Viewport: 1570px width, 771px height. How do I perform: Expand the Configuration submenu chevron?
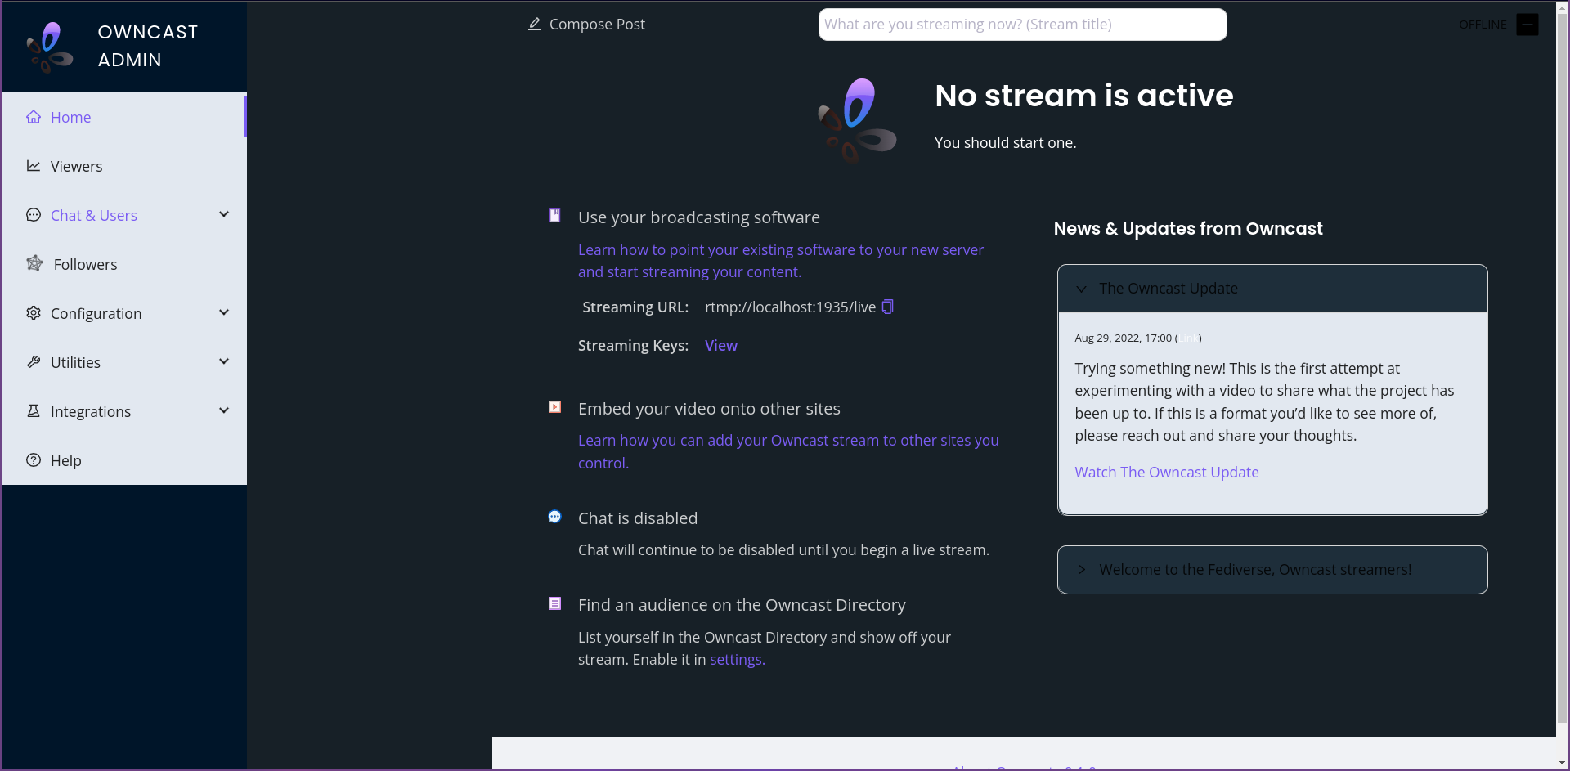pos(223,312)
